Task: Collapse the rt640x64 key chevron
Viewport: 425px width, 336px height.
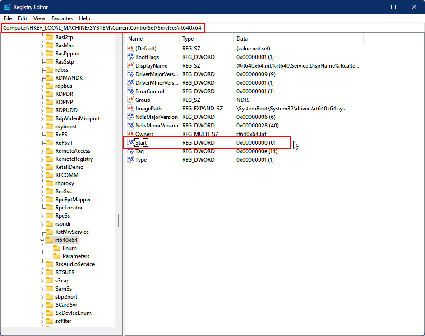Action: (x=42, y=240)
